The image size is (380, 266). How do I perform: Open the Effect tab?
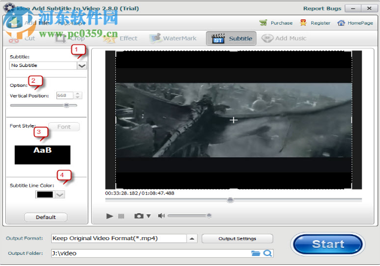click(x=121, y=38)
